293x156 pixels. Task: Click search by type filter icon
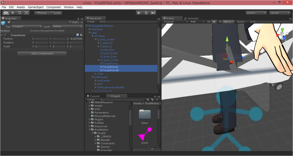tap(148, 99)
